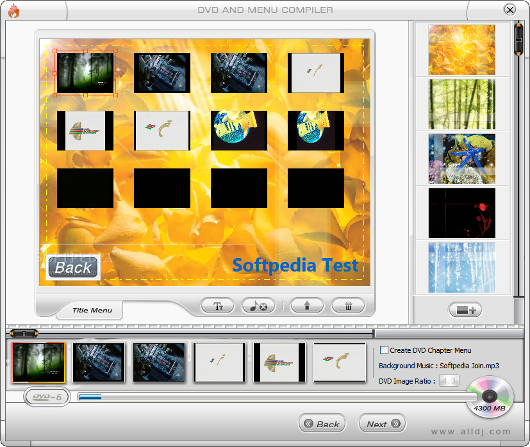The width and height of the screenshot is (530, 447).
Task: Select the last globe thumbnail in middle row
Action: 316,131
